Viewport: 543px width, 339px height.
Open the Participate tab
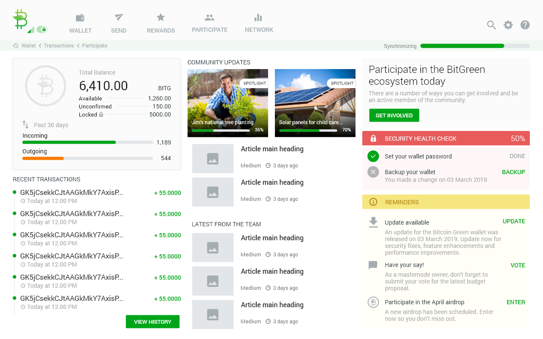[210, 23]
